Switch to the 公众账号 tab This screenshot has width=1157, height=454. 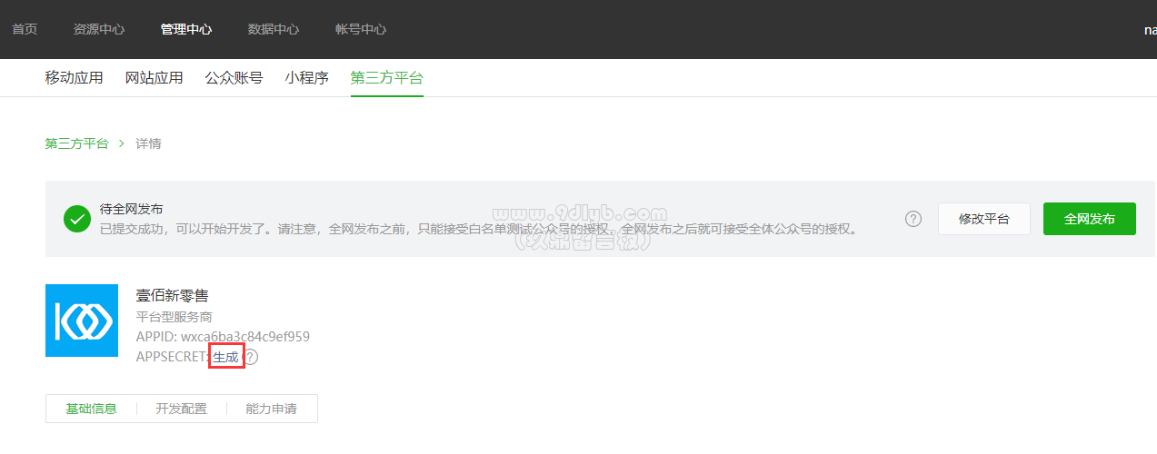tap(234, 78)
